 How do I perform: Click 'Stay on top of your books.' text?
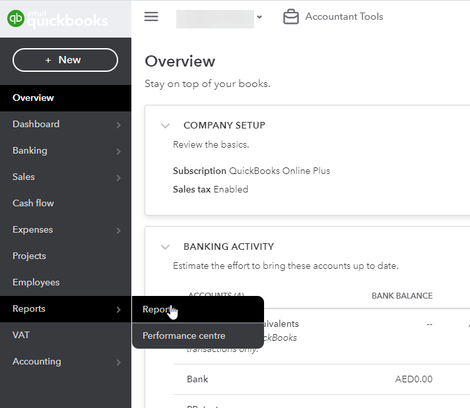207,84
